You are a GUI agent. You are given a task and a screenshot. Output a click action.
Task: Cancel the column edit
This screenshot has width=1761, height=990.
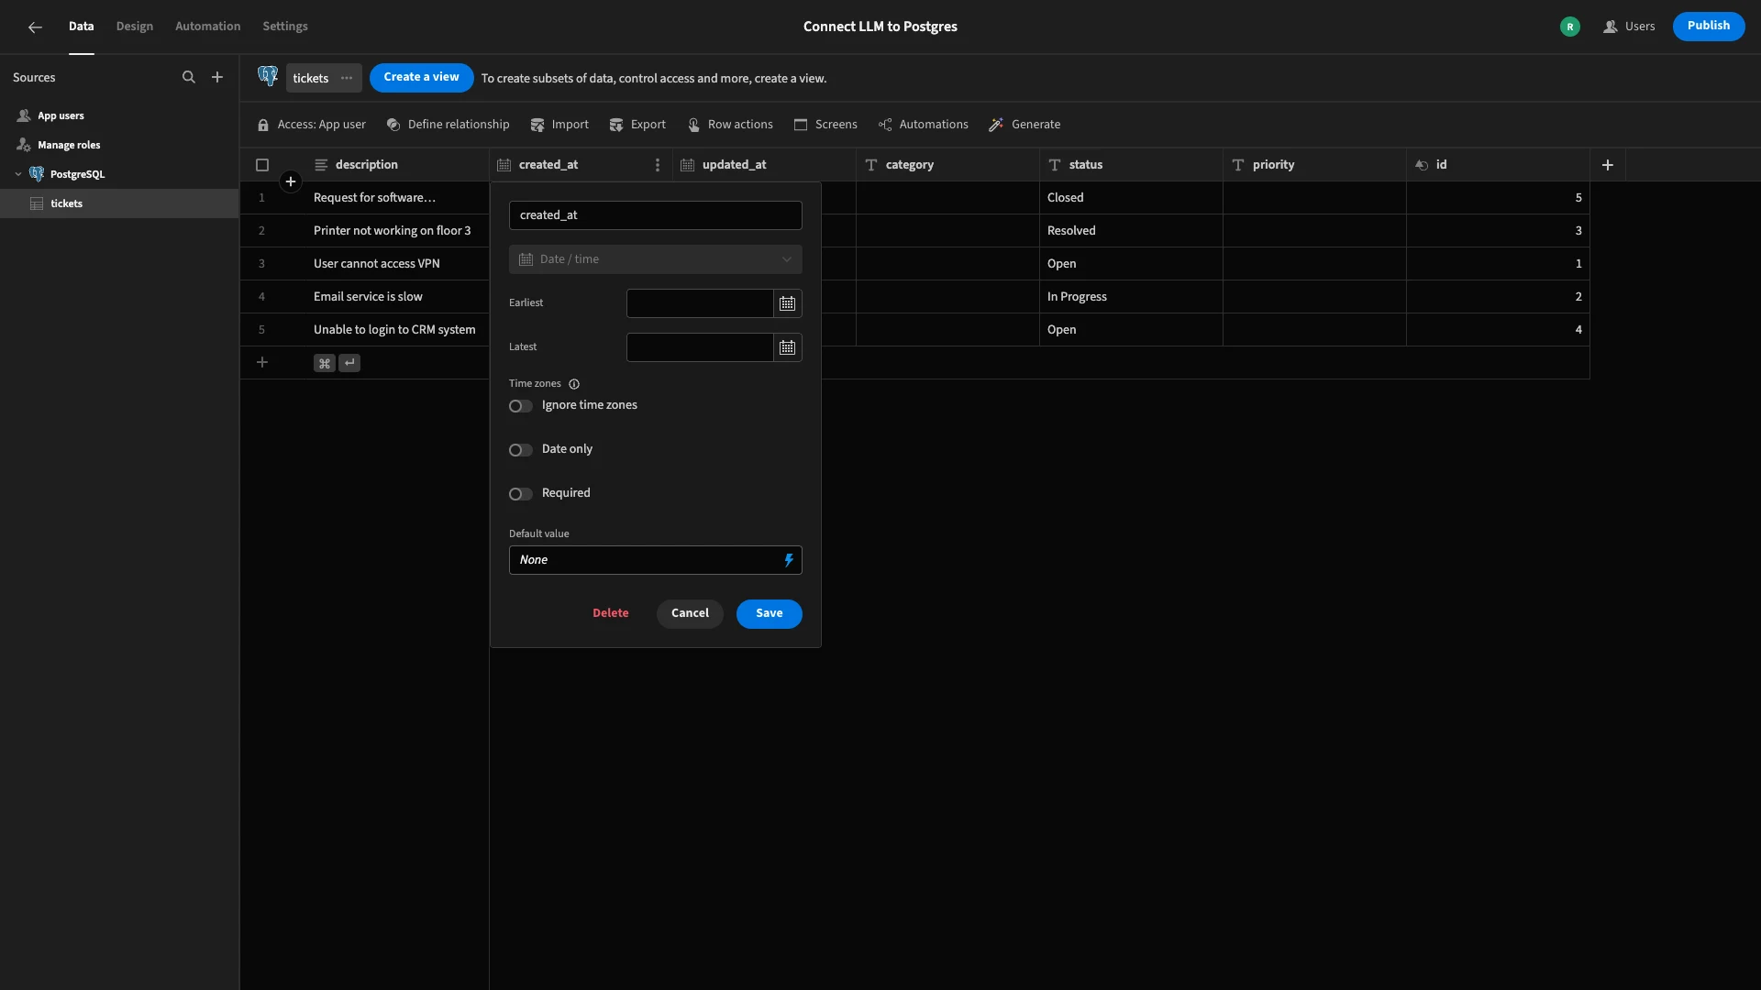[x=690, y=613]
